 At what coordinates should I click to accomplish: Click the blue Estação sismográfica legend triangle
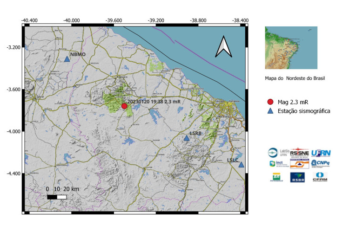coord(270,111)
